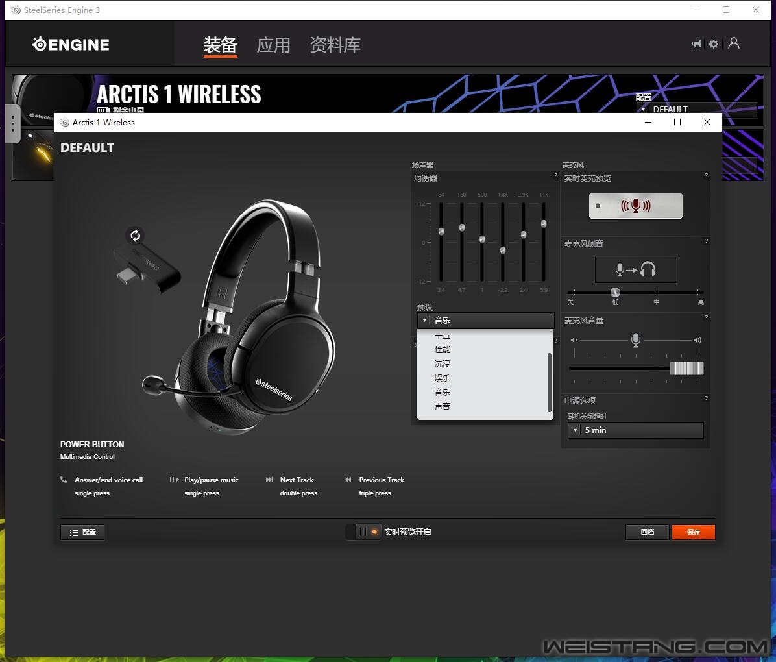Screen dimensions: 776x662
Task: Open the 5 min headset timeout dropdown
Action: (635, 430)
